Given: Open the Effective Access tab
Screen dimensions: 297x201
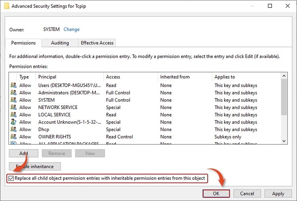Looking at the screenshot, I should [x=97, y=43].
